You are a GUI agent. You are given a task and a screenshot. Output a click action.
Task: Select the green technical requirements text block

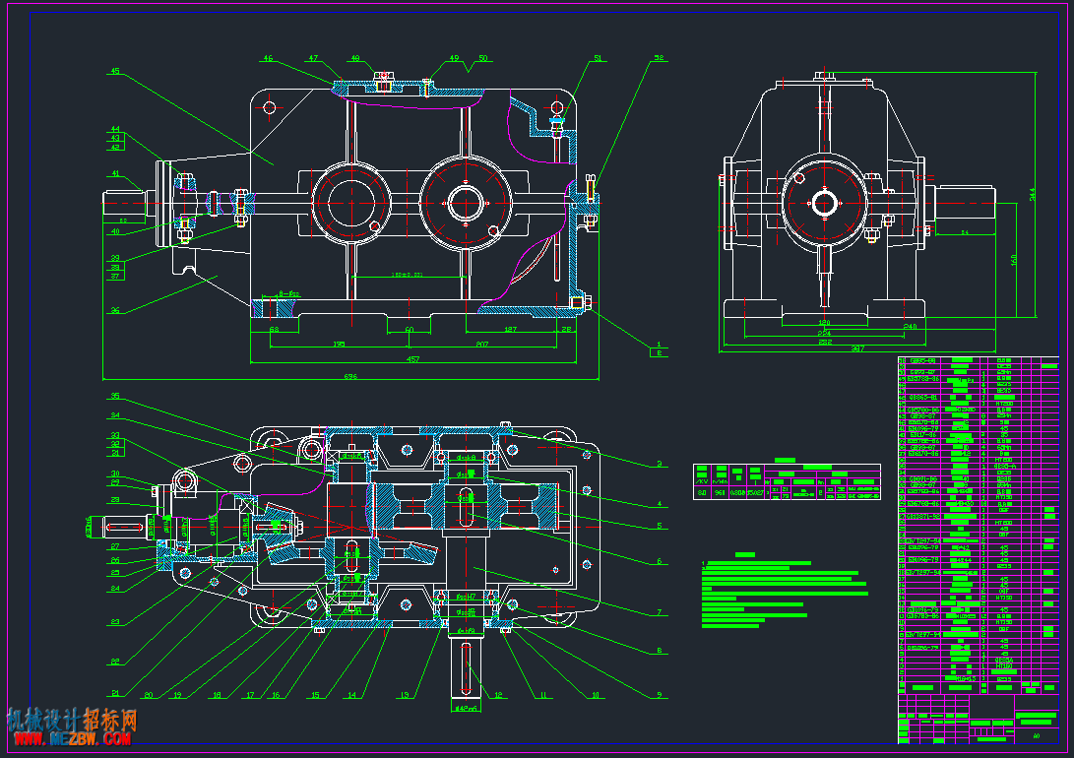click(x=785, y=591)
